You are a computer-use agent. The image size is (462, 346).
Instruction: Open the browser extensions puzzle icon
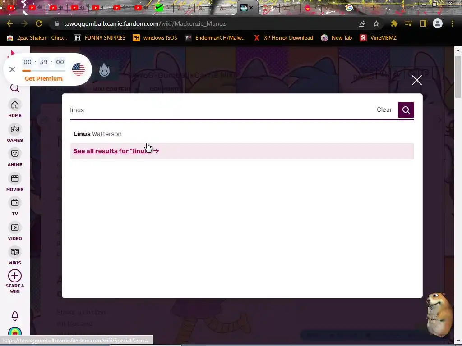tap(394, 23)
